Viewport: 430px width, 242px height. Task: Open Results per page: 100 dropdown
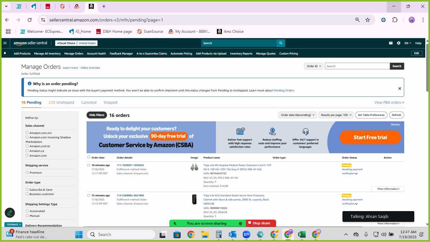[x=336, y=115]
